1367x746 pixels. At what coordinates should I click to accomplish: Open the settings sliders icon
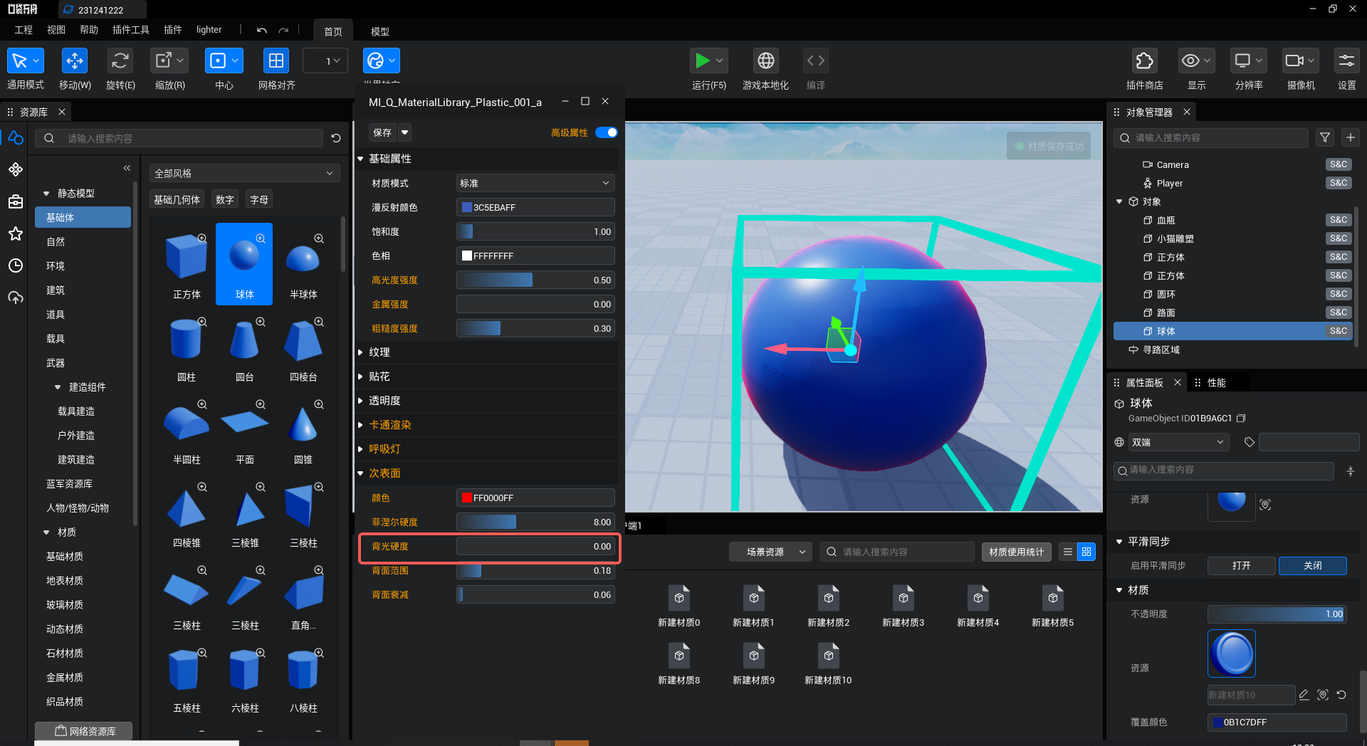coord(1346,61)
